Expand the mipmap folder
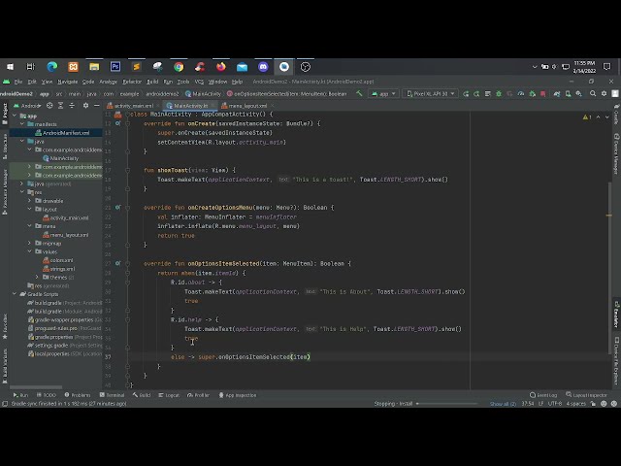Image resolution: width=621 pixels, height=466 pixels. (30, 244)
